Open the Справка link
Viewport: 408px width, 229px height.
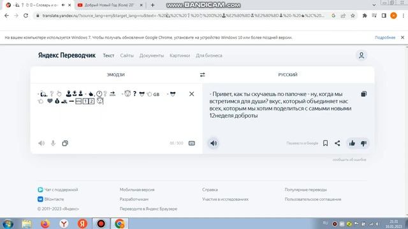coord(210,190)
